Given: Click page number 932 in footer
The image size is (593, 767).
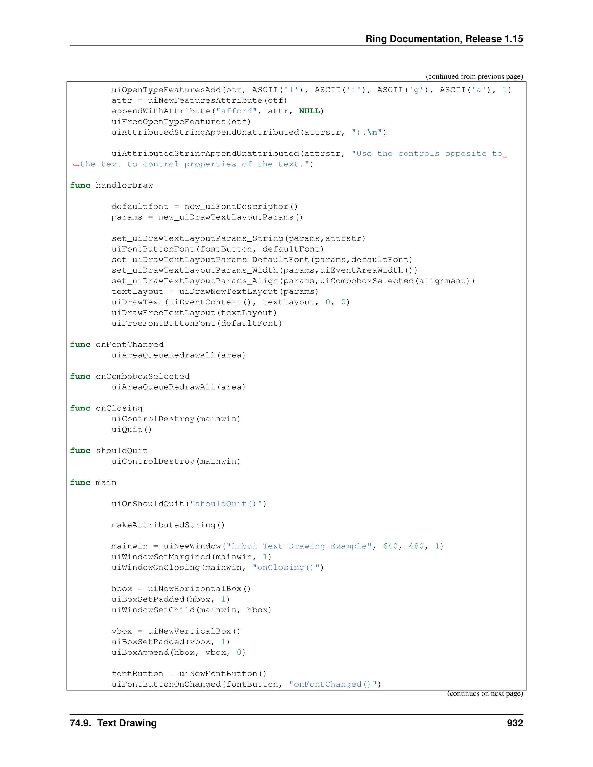Looking at the screenshot, I should click(x=515, y=724).
